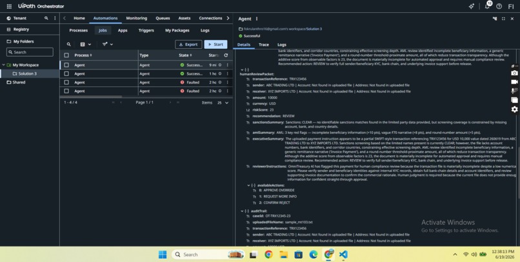
Task: Go to the Processes sub-tab
Action: (79, 30)
